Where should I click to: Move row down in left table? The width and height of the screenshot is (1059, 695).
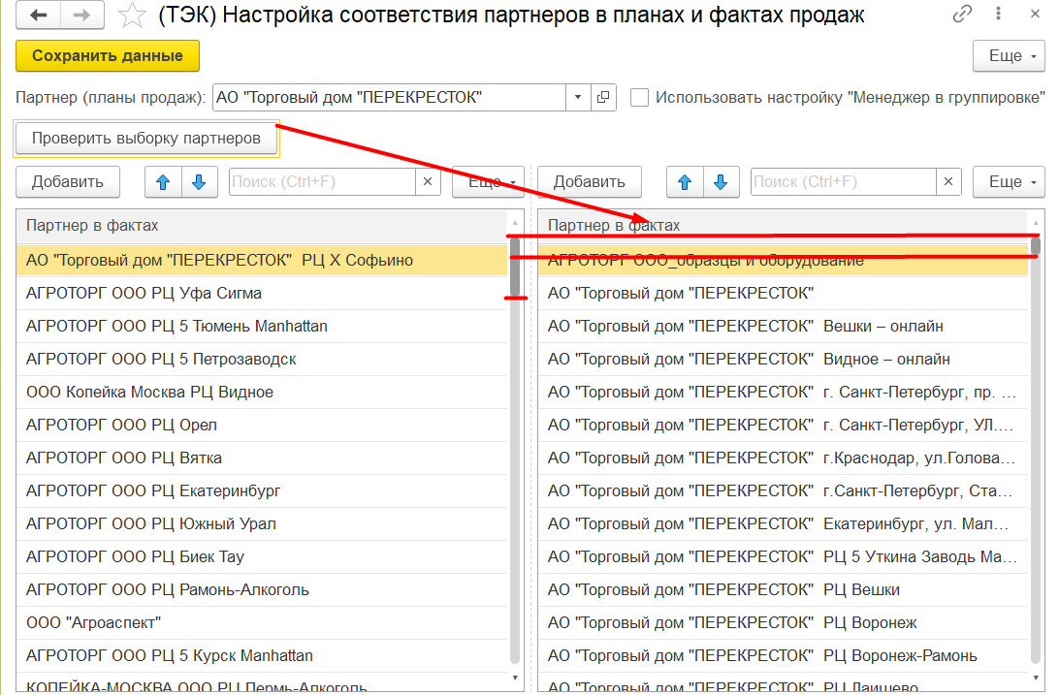click(198, 182)
